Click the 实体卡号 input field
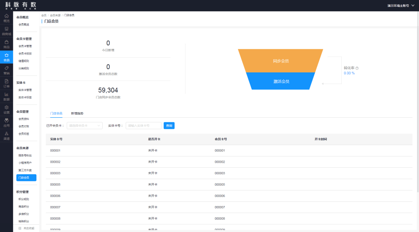419x232 pixels. click(143, 125)
